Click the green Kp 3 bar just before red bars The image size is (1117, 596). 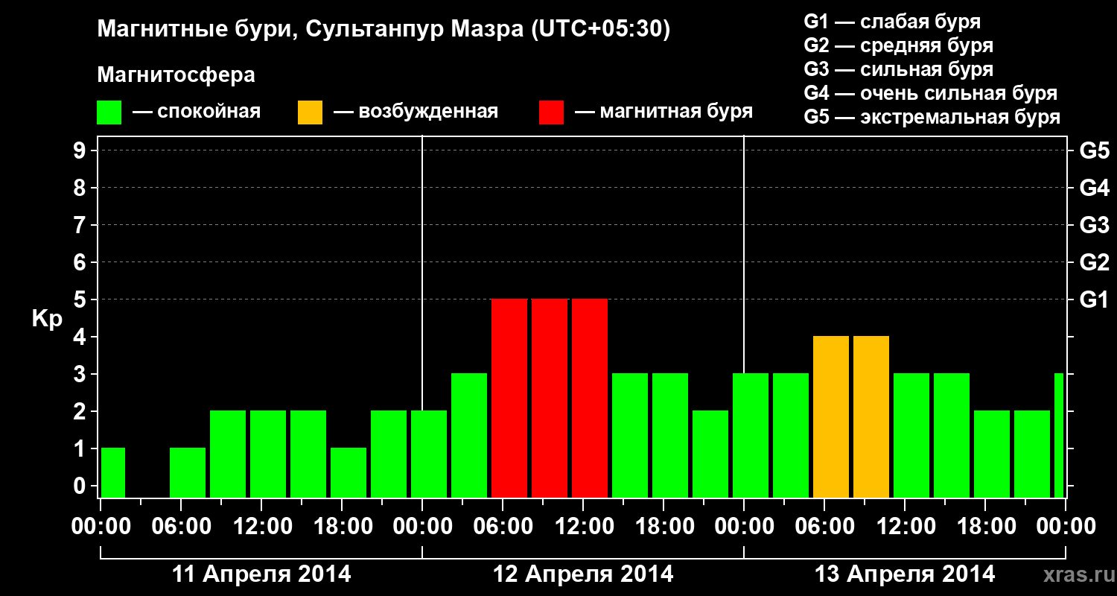pos(469,435)
